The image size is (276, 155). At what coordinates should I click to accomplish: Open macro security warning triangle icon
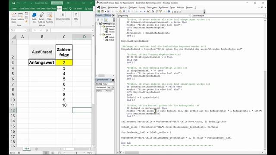point(26,22)
